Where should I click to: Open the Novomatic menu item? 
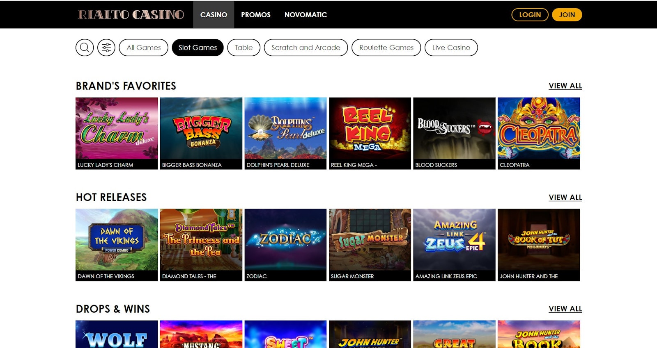pos(306,15)
